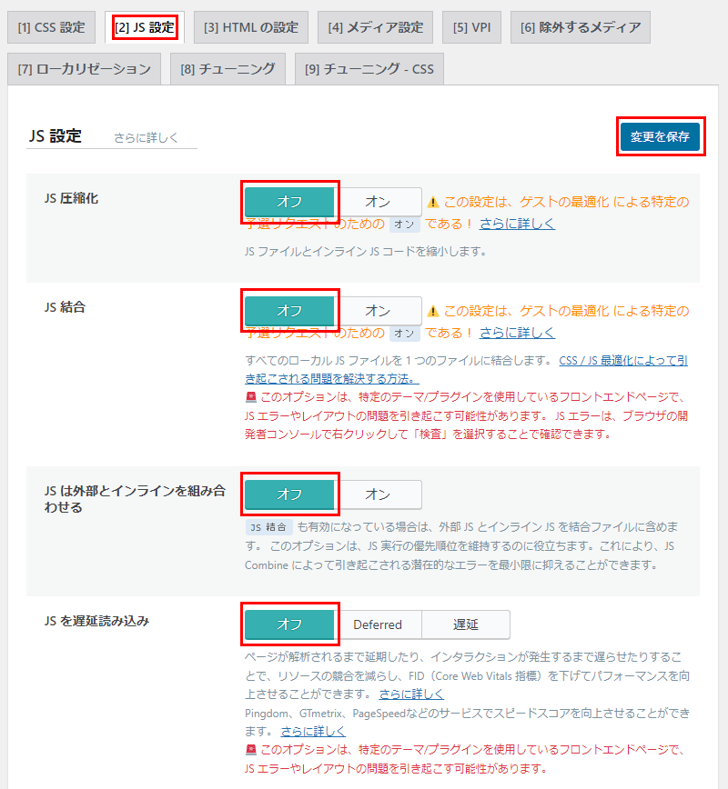The image size is (728, 789).
Task: Click the 変更を保存 button
Action: pos(660,137)
